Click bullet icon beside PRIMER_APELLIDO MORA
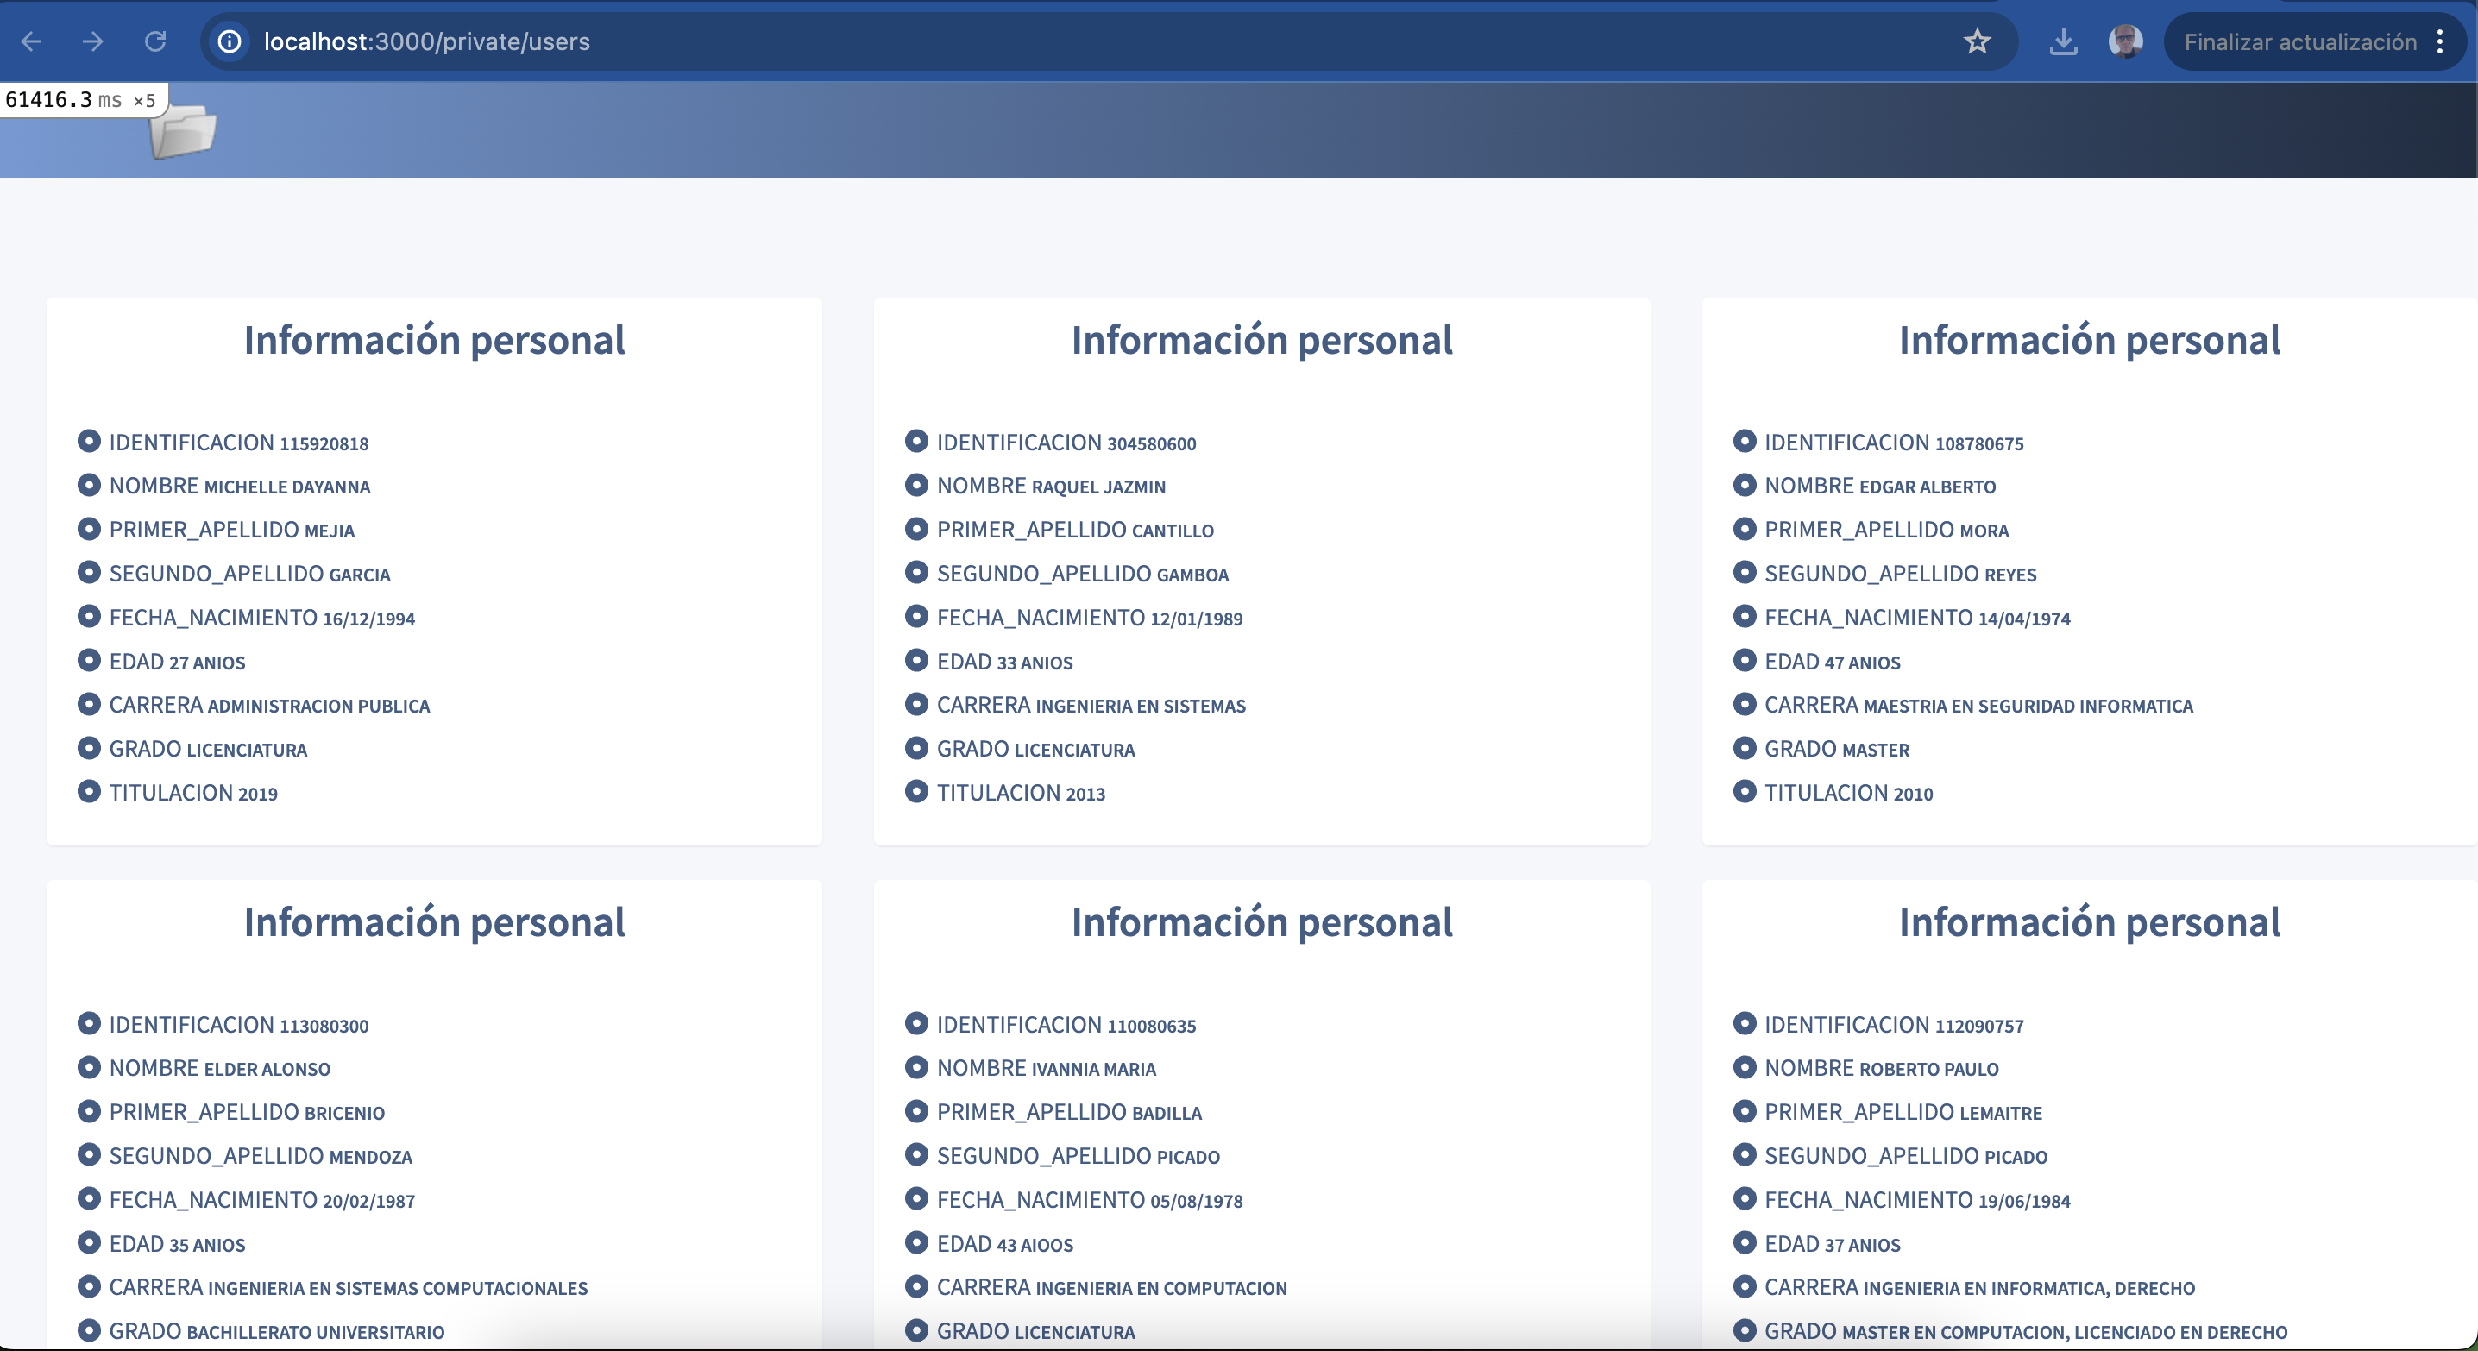The image size is (2478, 1351). 1744,529
